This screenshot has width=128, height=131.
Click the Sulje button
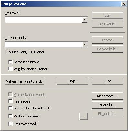[x=108, y=81]
